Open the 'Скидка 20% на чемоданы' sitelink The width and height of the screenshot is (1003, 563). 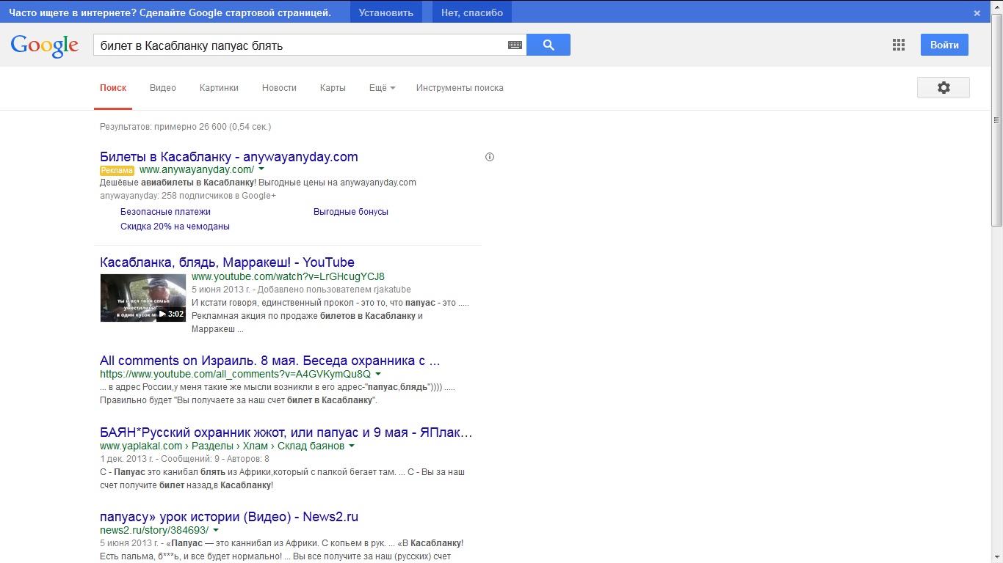pyautogui.click(x=175, y=227)
